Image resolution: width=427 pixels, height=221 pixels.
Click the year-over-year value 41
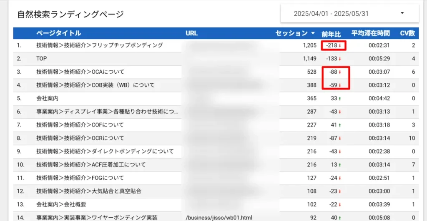point(334,125)
